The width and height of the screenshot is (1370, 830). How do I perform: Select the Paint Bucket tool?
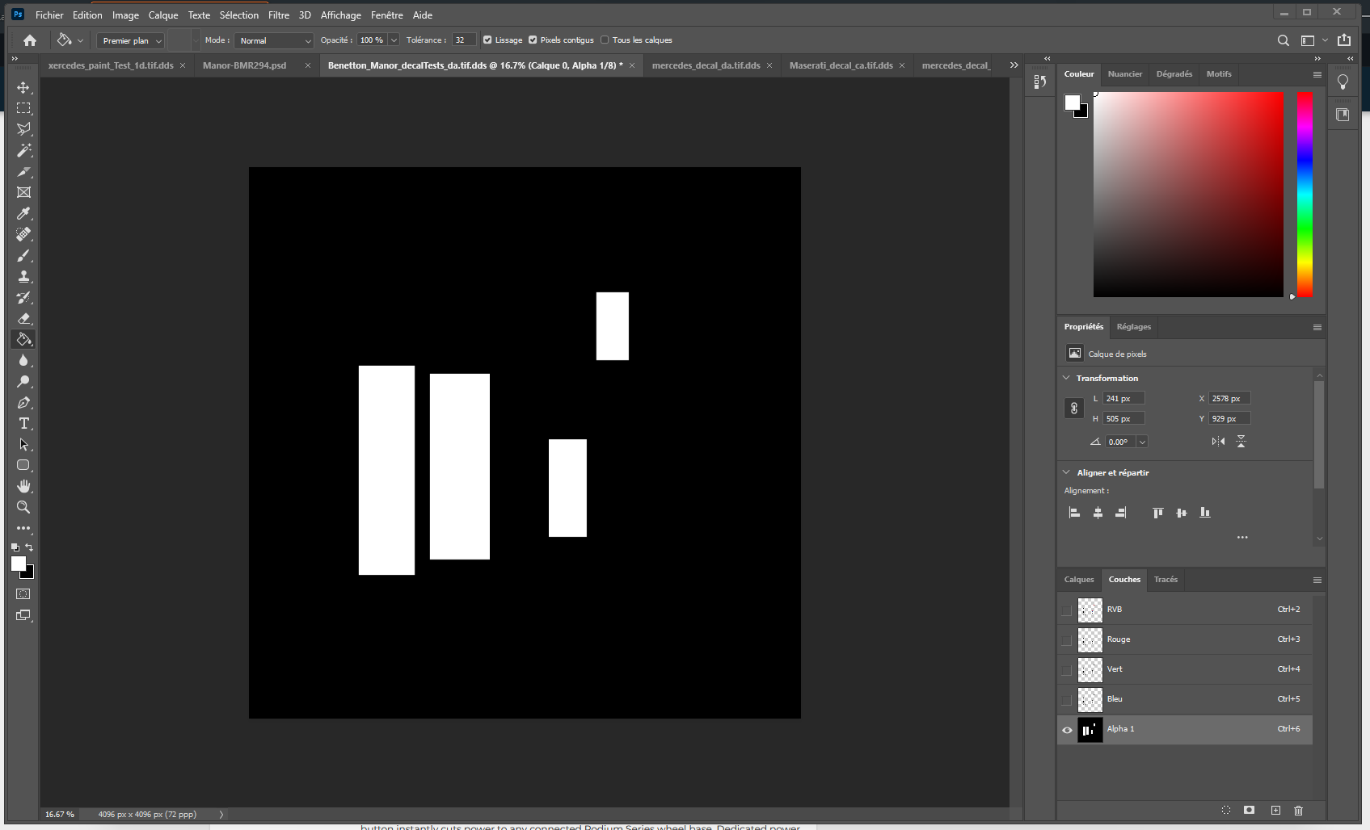point(23,339)
